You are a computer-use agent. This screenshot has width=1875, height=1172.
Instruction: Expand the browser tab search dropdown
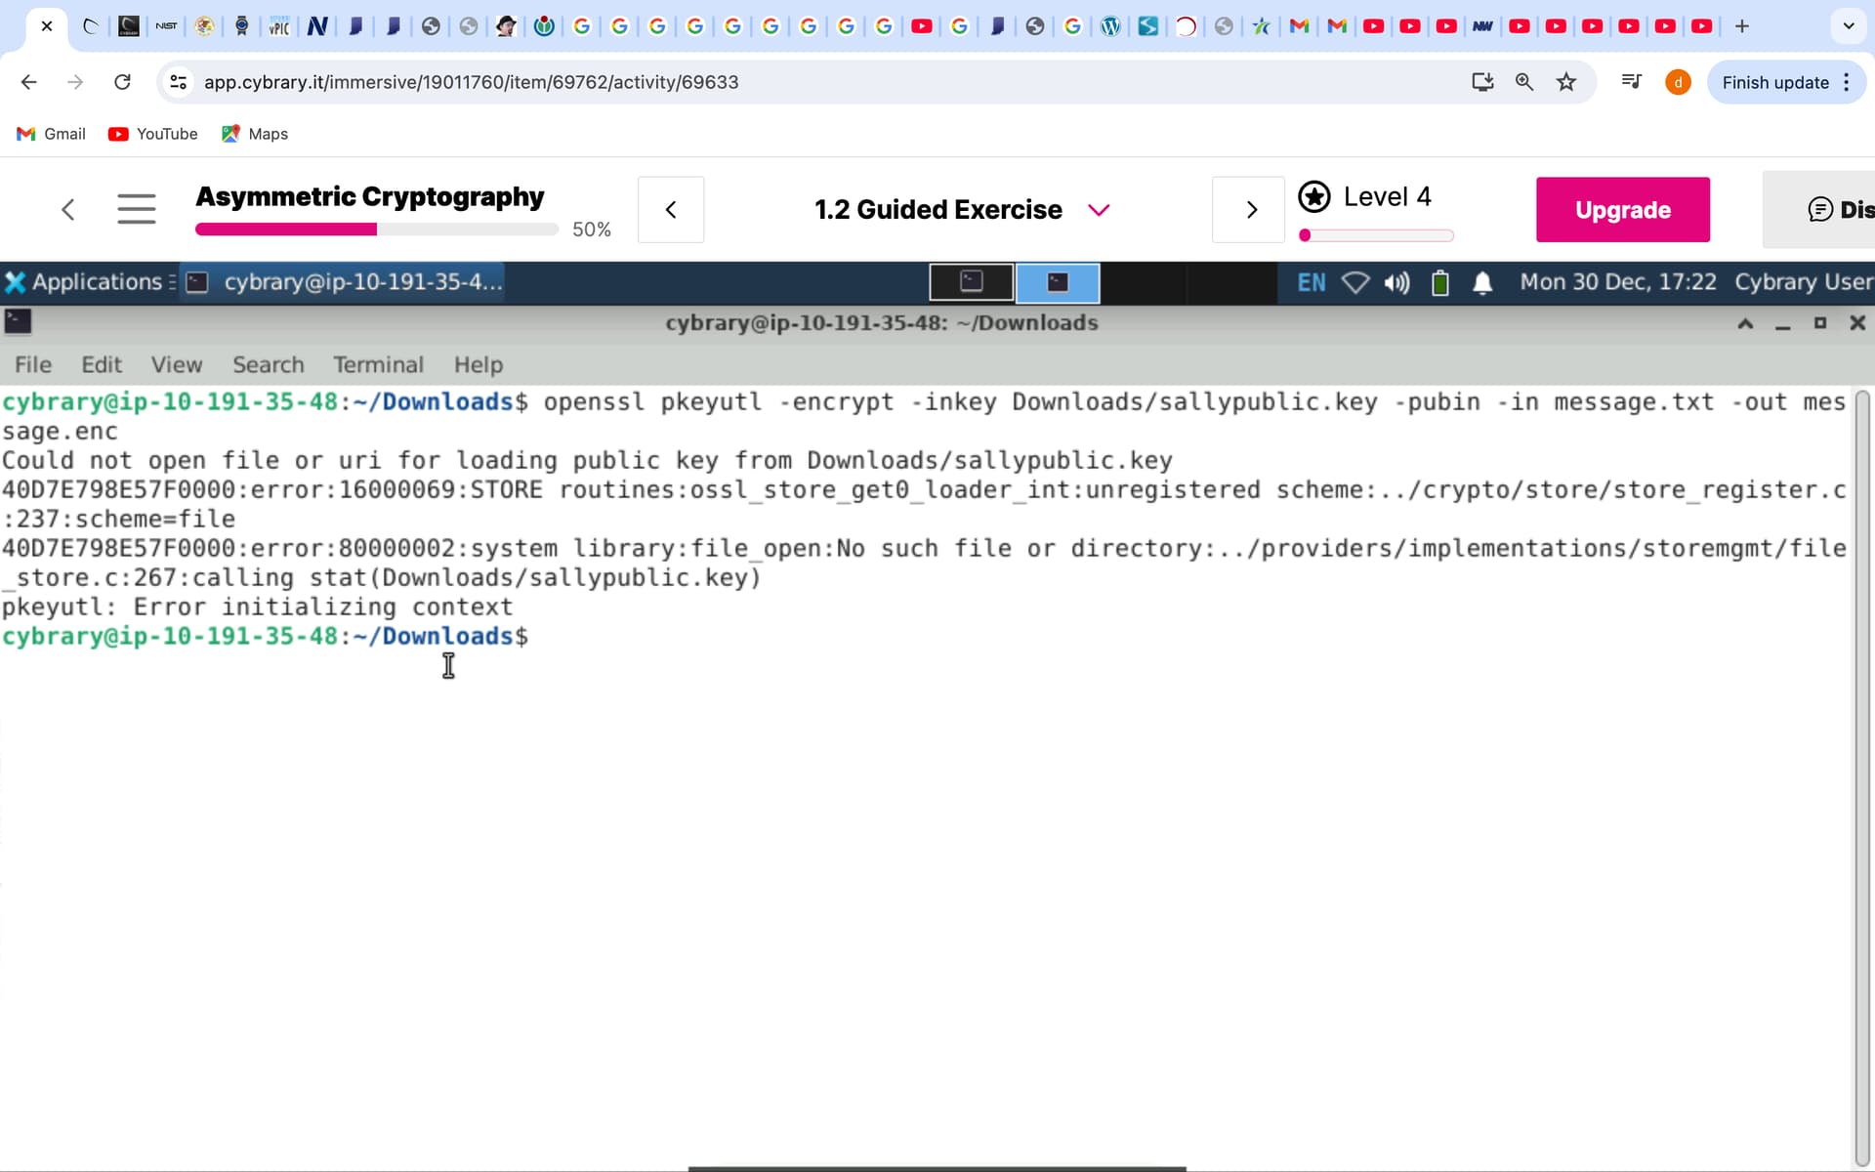1848,26
